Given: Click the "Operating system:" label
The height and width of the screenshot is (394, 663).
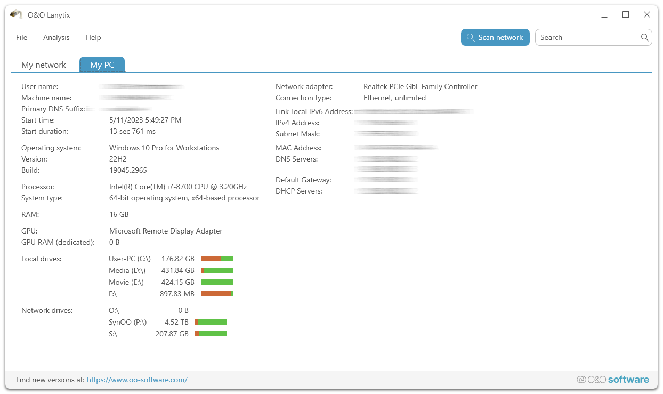Looking at the screenshot, I should pos(51,148).
